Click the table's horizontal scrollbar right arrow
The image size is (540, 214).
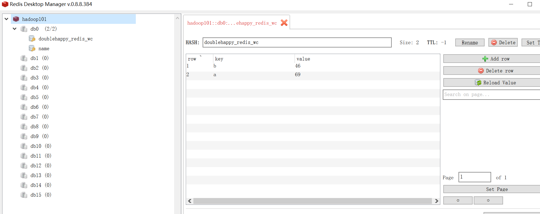437,201
